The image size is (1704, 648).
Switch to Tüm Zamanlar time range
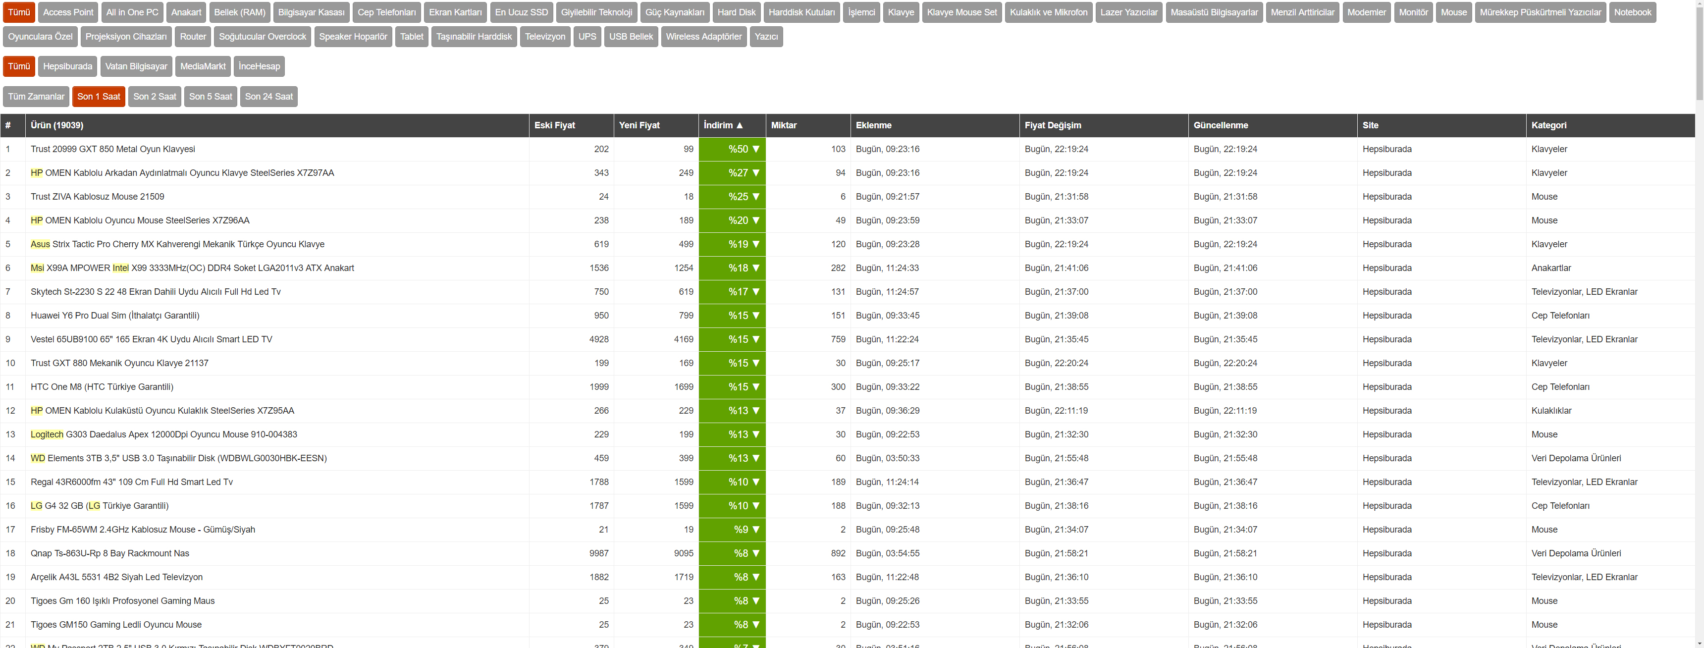(x=36, y=97)
